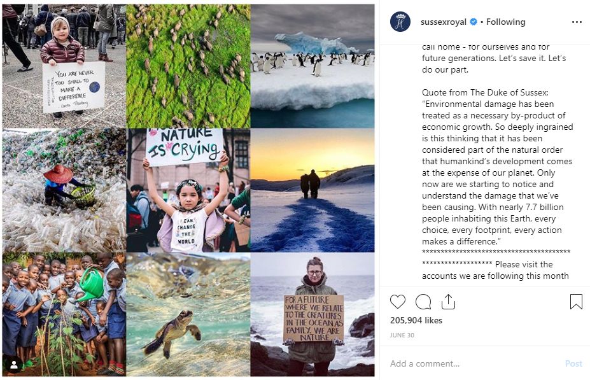
Task: Toggle the Following status button
Action: click(x=505, y=22)
